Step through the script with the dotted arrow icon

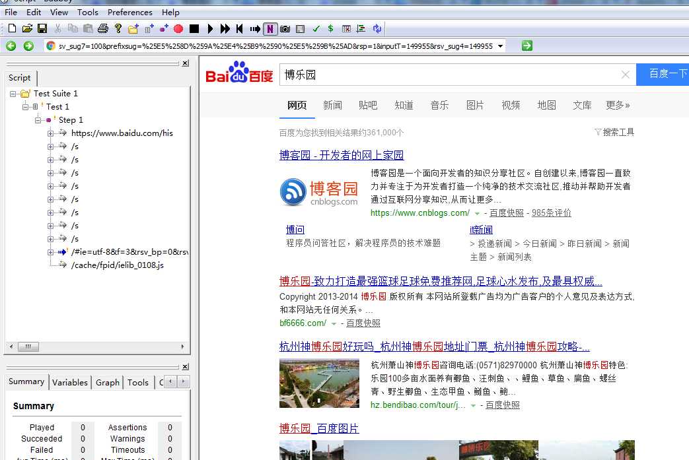pos(255,28)
